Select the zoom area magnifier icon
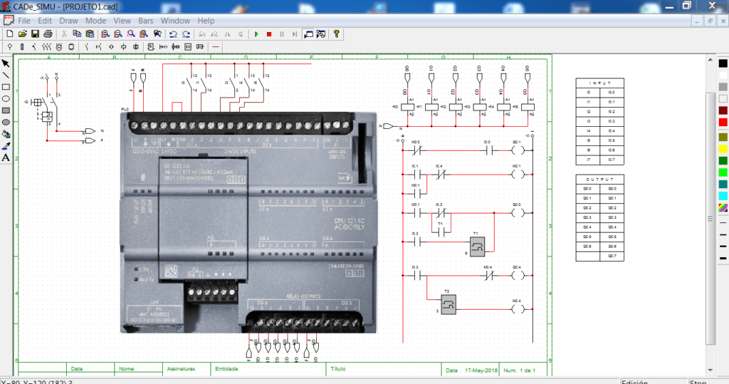Screen dimensions: 729x384 (x=131, y=34)
